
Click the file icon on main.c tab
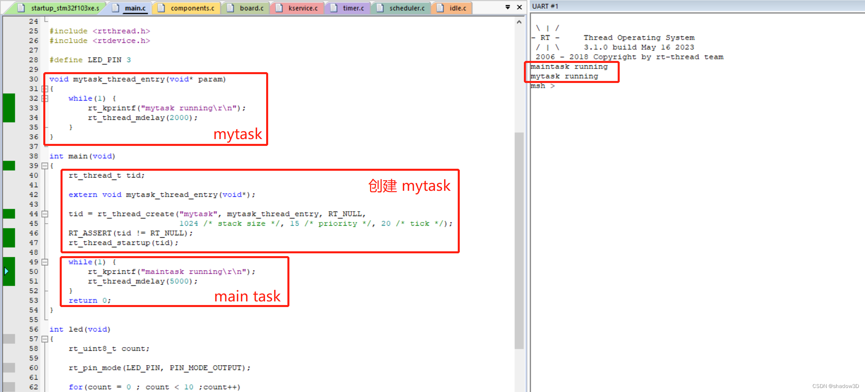click(116, 8)
